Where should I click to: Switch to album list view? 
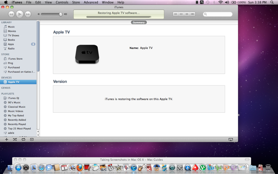coord(181,14)
